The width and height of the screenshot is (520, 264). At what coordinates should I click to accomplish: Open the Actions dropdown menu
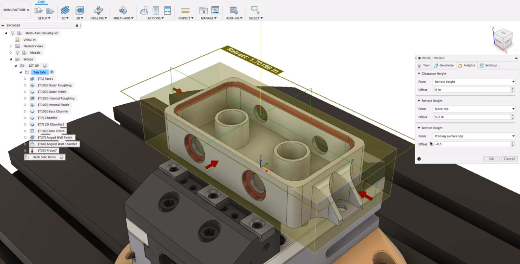(156, 18)
